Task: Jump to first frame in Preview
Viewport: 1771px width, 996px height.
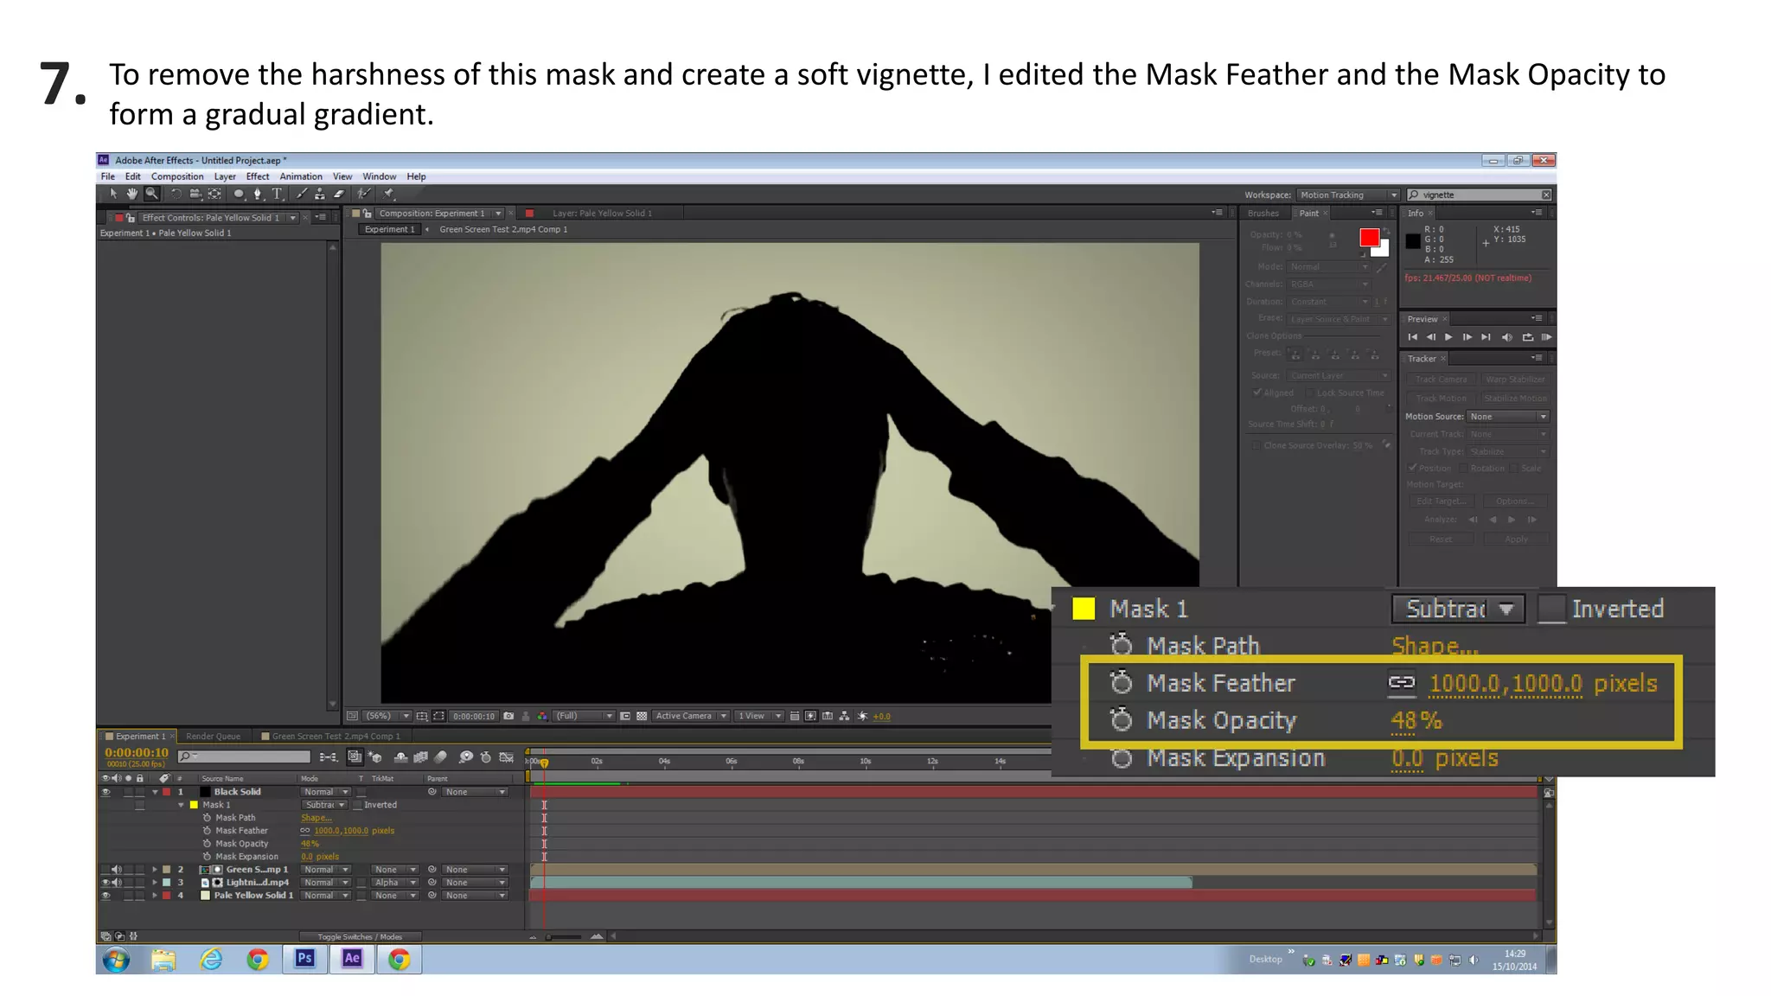Action: (1412, 337)
